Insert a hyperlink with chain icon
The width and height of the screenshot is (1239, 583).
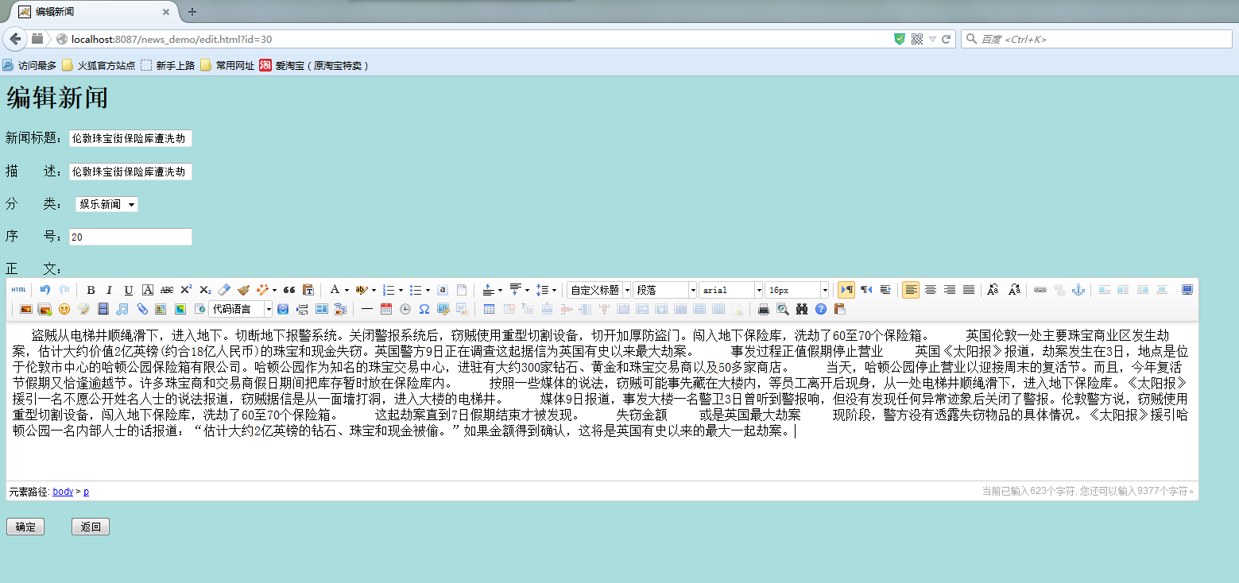pos(1040,290)
